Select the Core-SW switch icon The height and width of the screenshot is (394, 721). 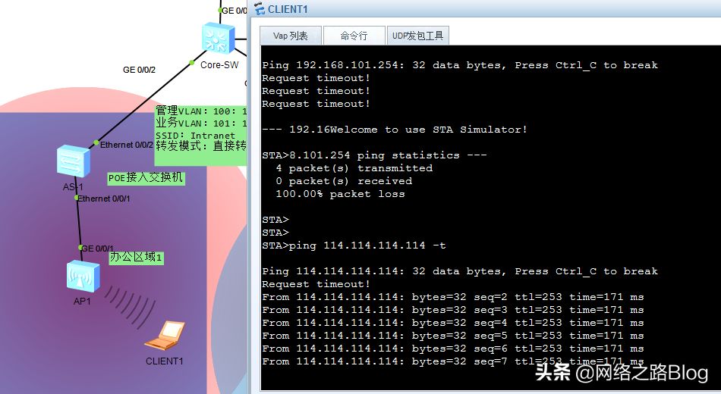[218, 39]
